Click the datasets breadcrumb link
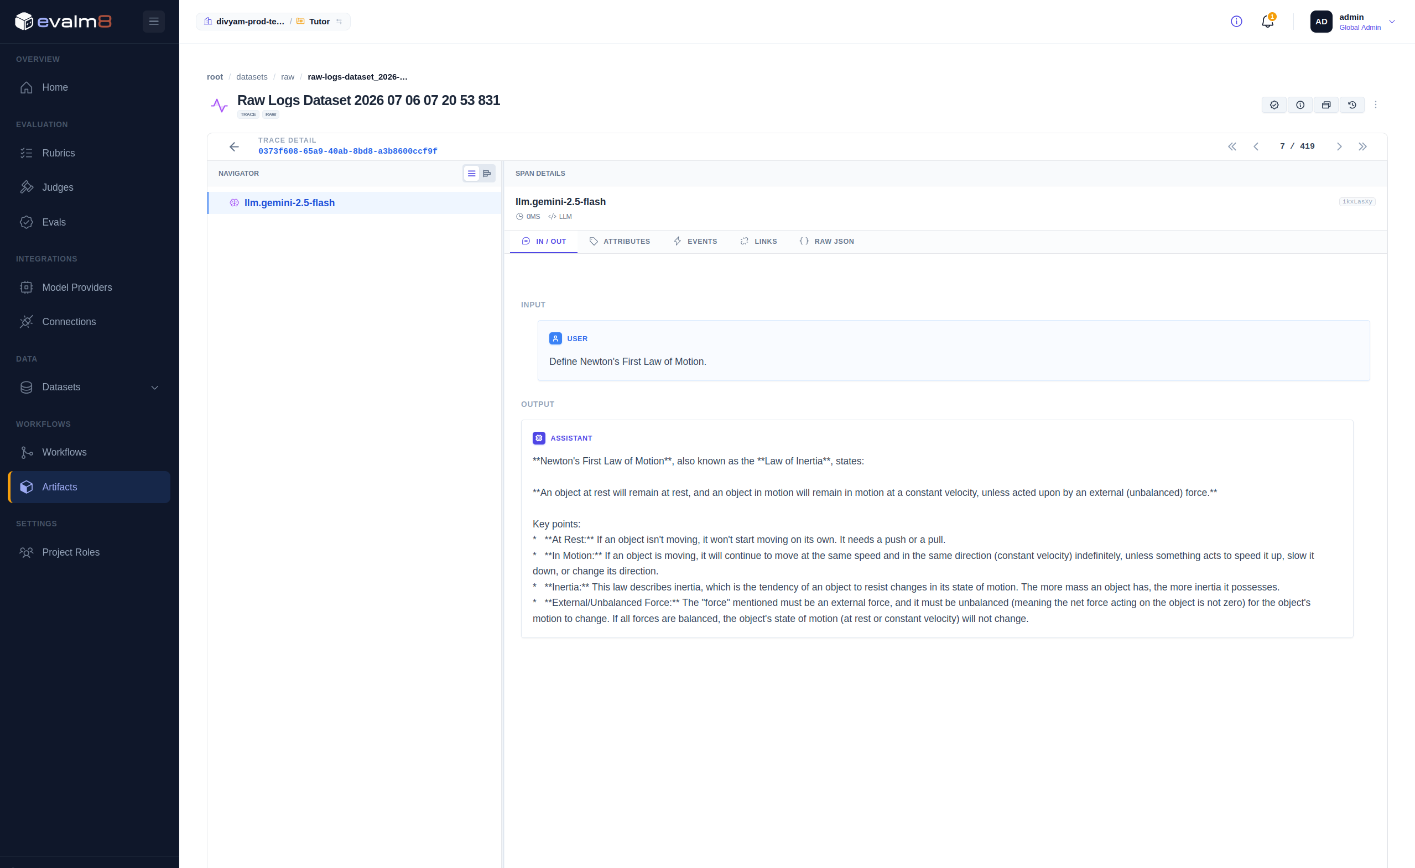Screen dimensions: 1415x868 [x=252, y=77]
